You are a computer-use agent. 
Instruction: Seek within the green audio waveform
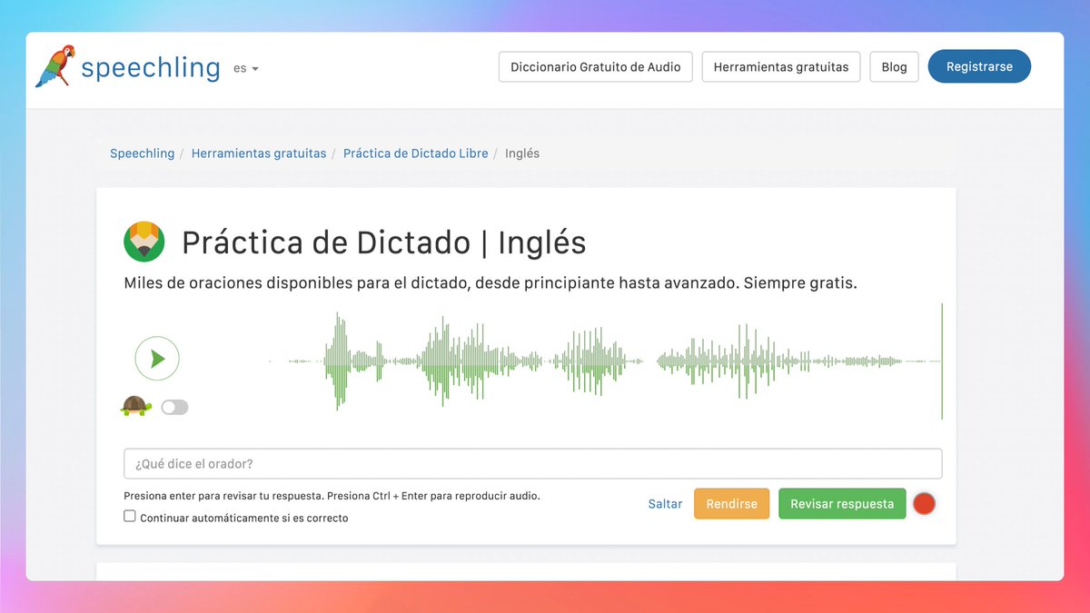click(606, 361)
